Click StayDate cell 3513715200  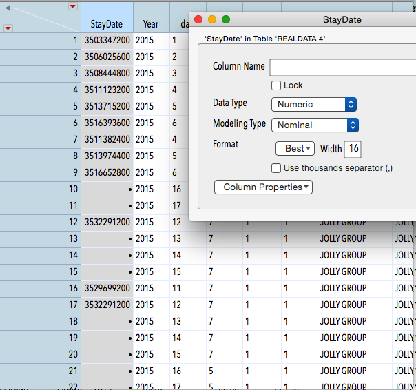pyautogui.click(x=107, y=107)
